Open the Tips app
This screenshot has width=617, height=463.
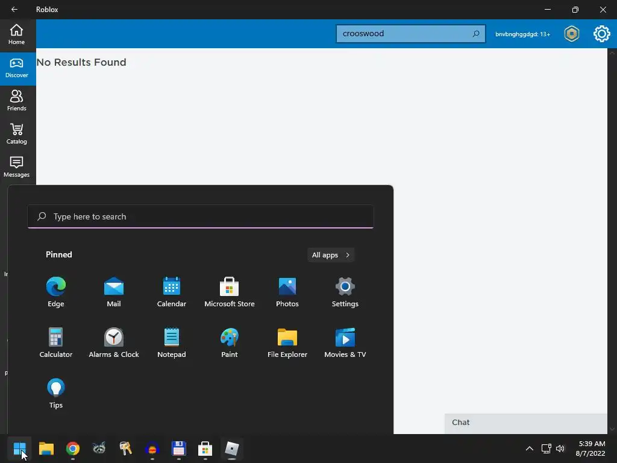56,393
